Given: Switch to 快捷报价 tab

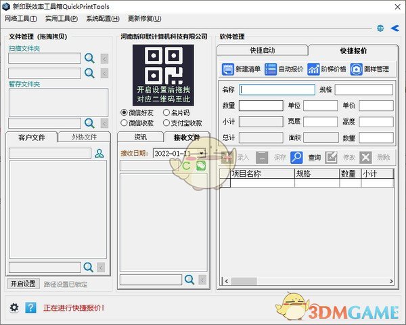Looking at the screenshot, I should 353,50.
